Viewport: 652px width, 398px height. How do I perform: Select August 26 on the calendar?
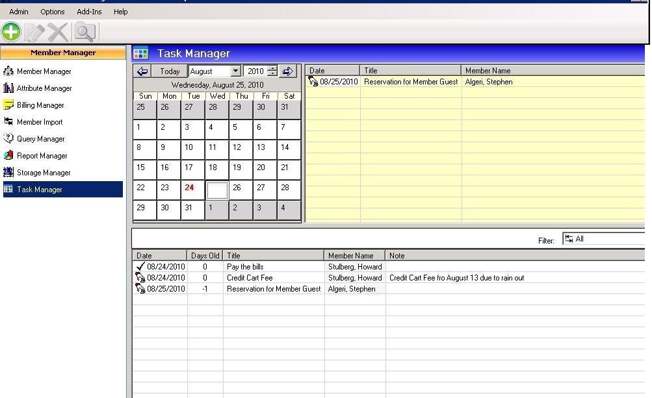click(241, 190)
